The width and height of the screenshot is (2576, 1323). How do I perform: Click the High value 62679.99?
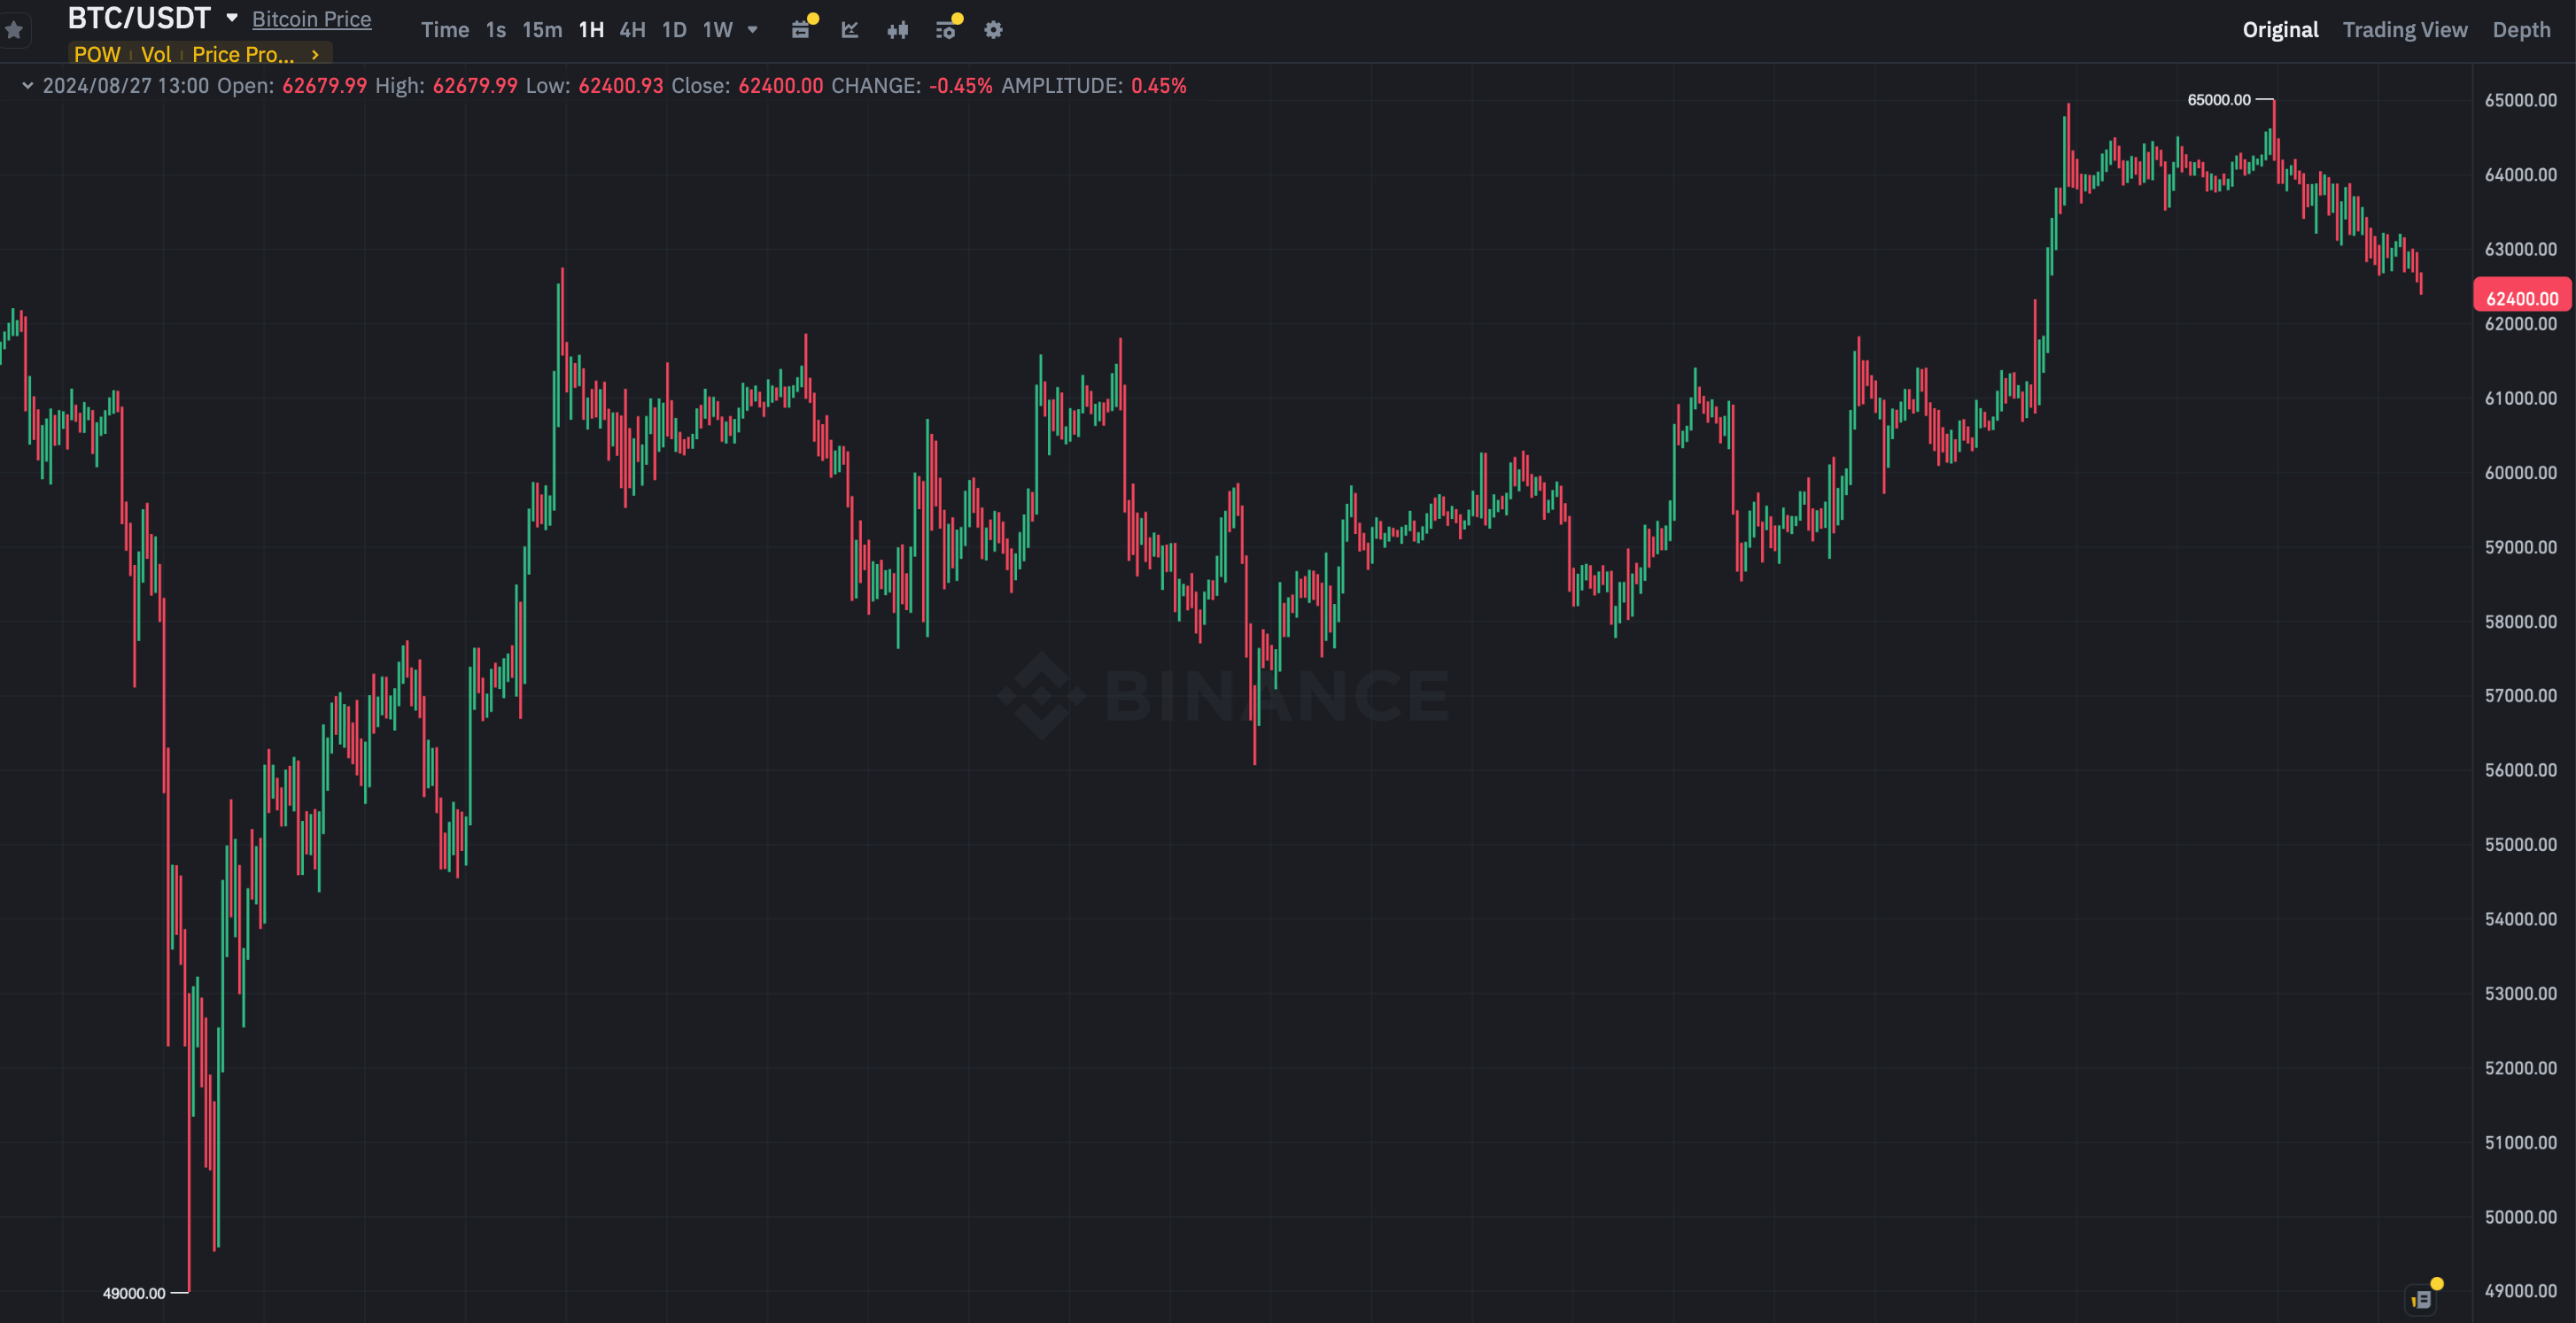pos(475,86)
